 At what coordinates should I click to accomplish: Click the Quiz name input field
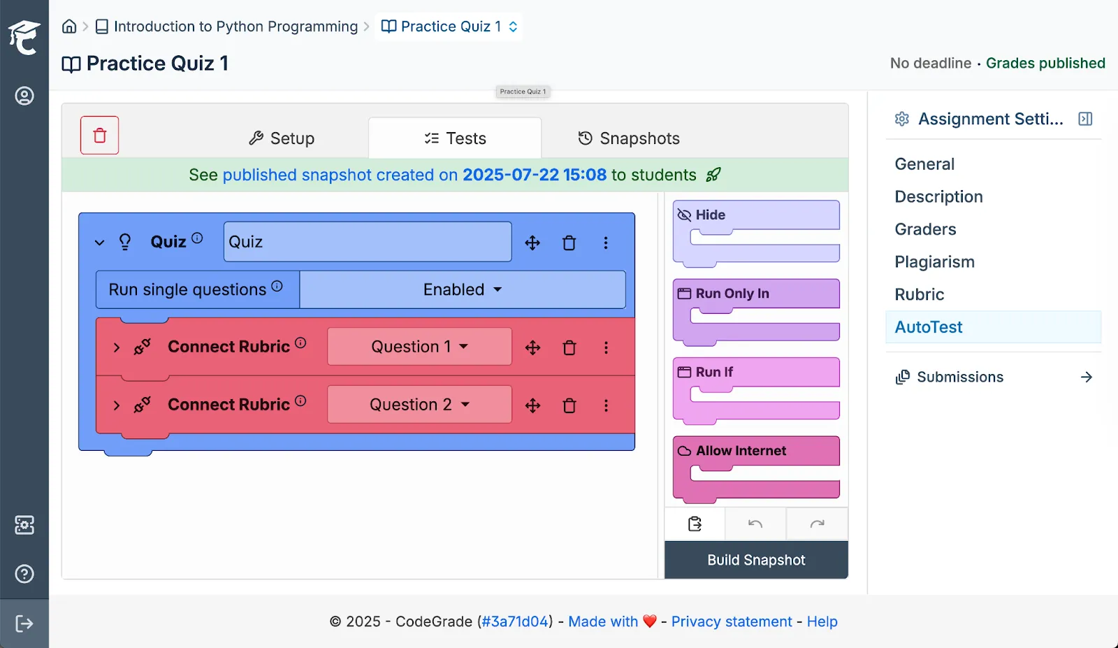click(368, 242)
